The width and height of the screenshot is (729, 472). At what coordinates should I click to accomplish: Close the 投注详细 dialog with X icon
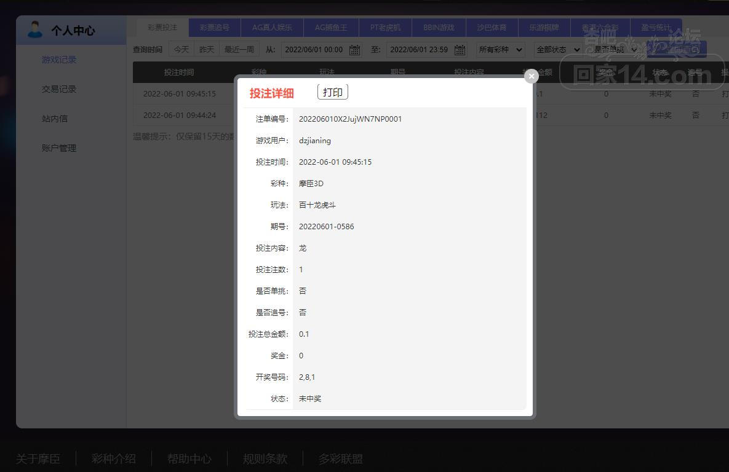(x=531, y=76)
